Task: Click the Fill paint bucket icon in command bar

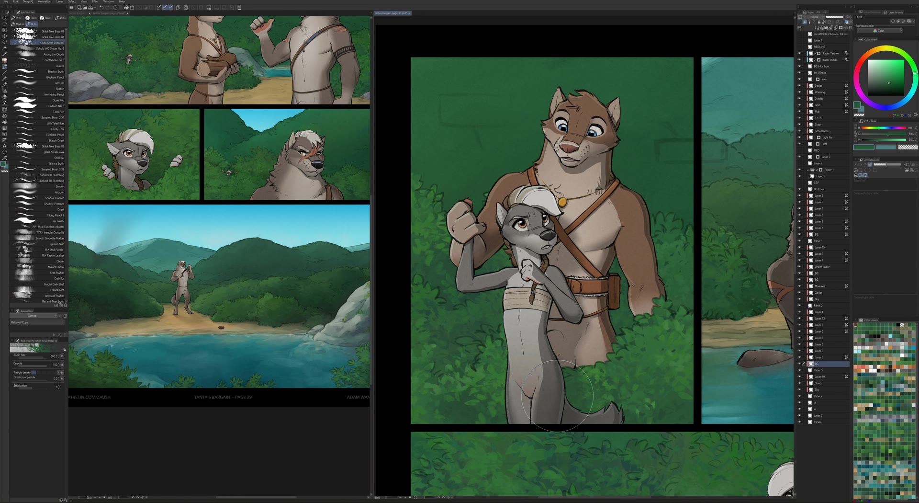Action: 126,8
